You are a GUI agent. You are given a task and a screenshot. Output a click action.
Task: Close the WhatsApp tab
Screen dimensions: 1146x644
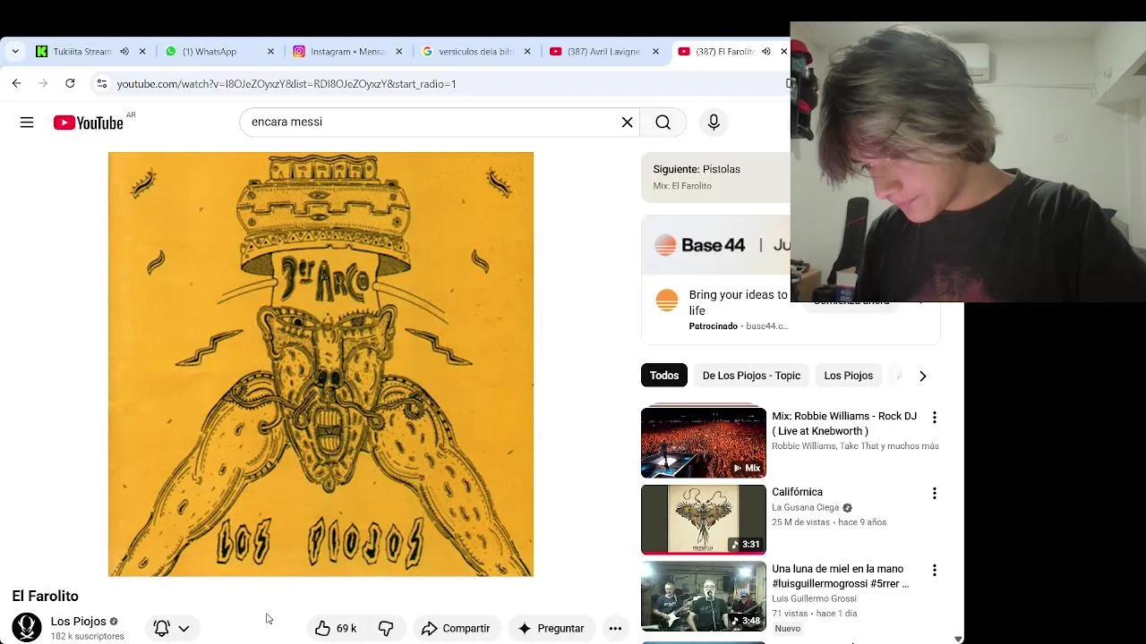[270, 52]
